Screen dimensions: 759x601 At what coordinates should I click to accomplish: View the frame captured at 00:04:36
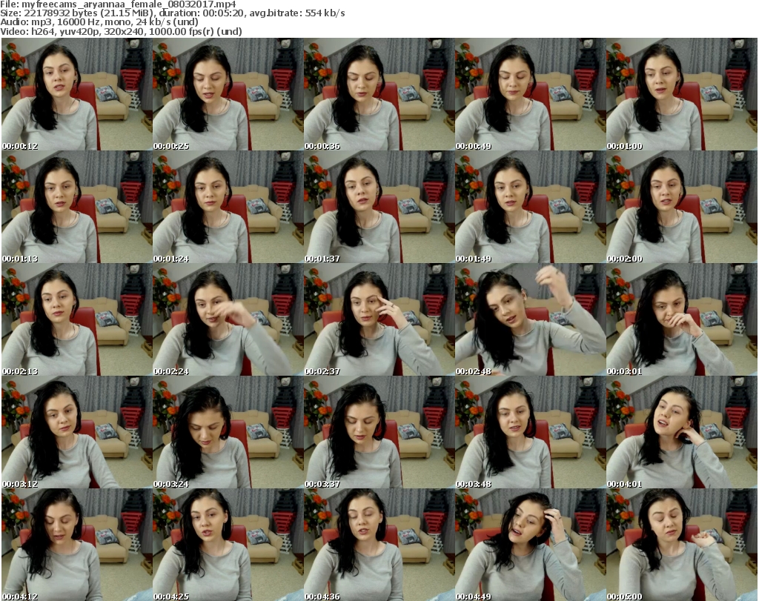click(379, 545)
